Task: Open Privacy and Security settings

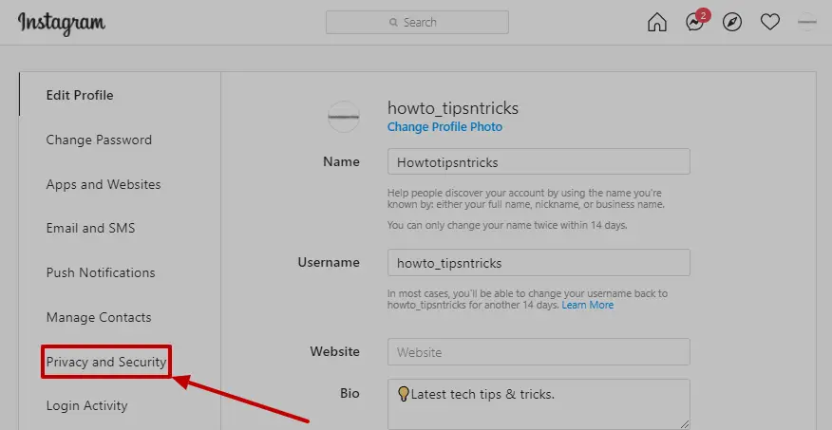Action: coord(106,363)
